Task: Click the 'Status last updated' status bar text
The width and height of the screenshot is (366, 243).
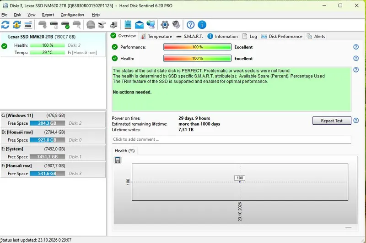Action: [36, 240]
